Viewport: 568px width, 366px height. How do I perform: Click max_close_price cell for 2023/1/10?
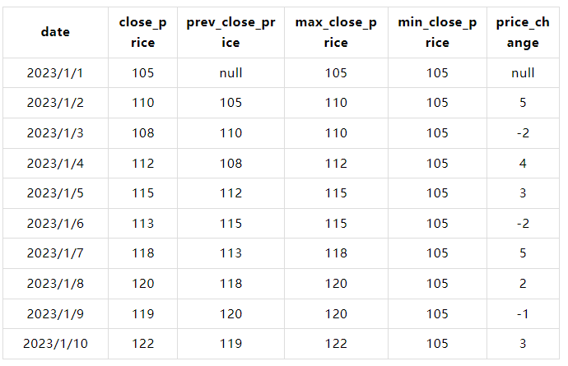coord(336,343)
